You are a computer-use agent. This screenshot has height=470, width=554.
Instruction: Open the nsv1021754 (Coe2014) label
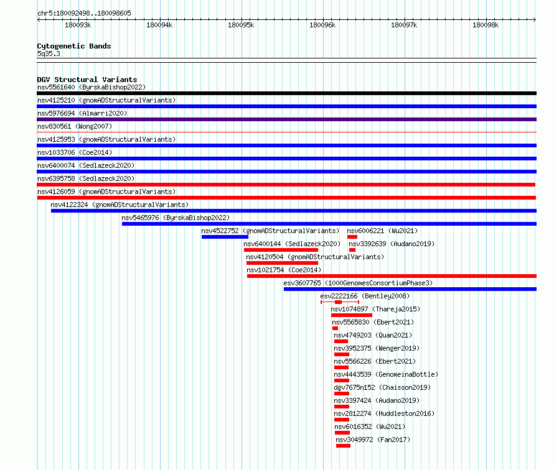(284, 270)
